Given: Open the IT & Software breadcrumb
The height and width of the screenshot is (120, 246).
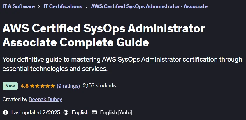Looking at the screenshot, I should click(x=19, y=6).
